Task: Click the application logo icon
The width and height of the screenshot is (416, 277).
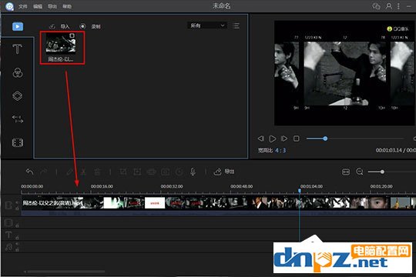Action: click(9, 6)
